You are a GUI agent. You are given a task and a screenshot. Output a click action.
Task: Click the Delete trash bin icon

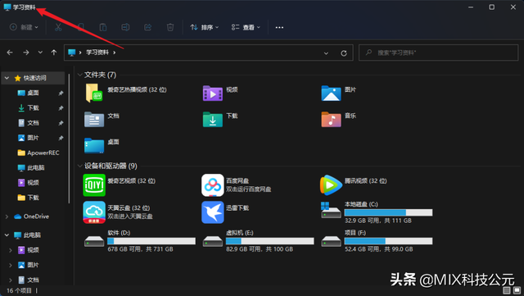point(170,27)
